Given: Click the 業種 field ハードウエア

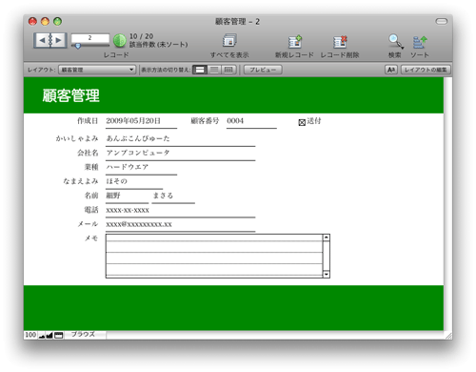Looking at the screenshot, I should (x=141, y=168).
